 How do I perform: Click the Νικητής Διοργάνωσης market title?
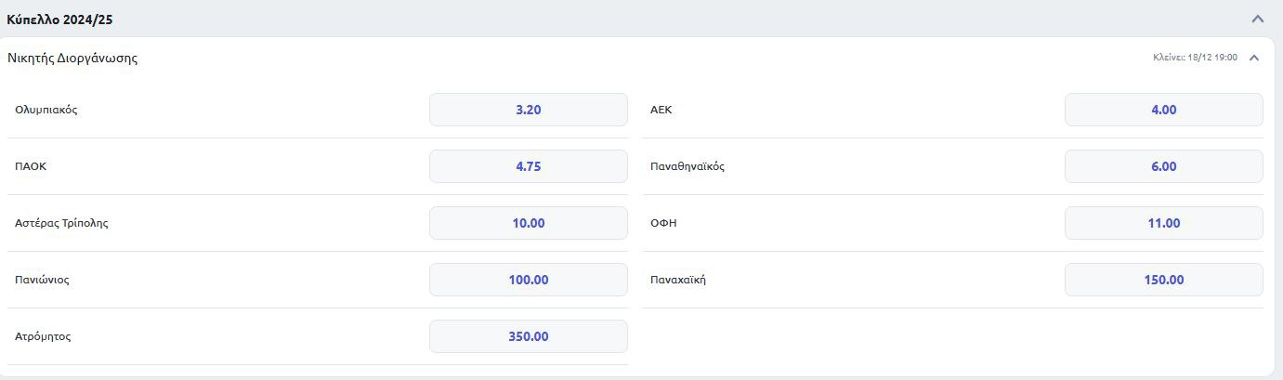(72, 58)
